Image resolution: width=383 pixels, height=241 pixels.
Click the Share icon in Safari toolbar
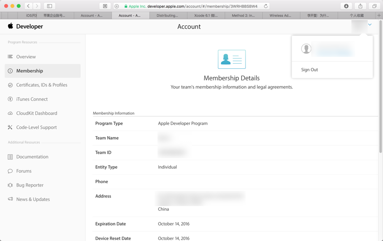click(x=360, y=6)
